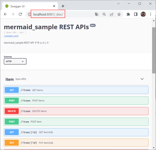
Task: Expand GET /items operation
Action: coord(76,90)
